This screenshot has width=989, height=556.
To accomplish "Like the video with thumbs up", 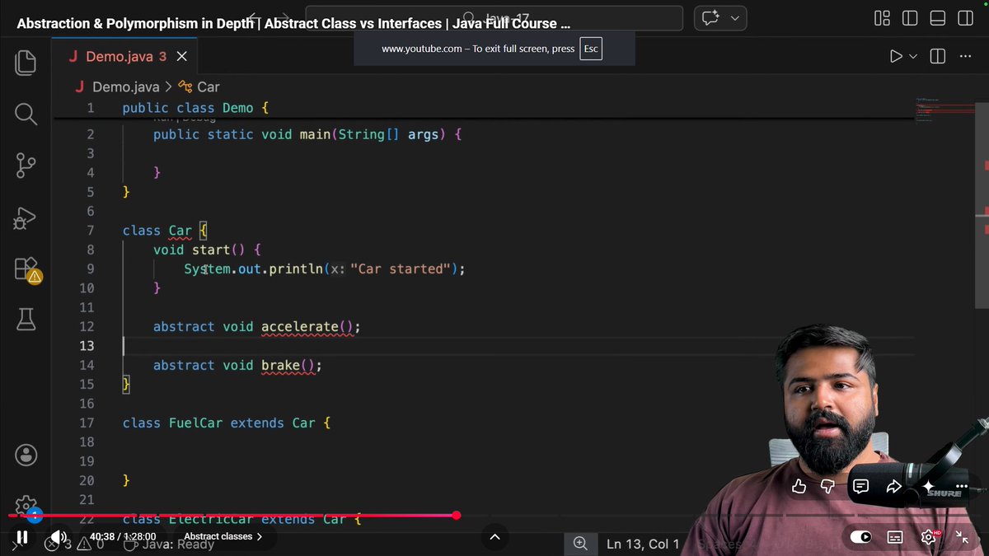I will (x=799, y=487).
